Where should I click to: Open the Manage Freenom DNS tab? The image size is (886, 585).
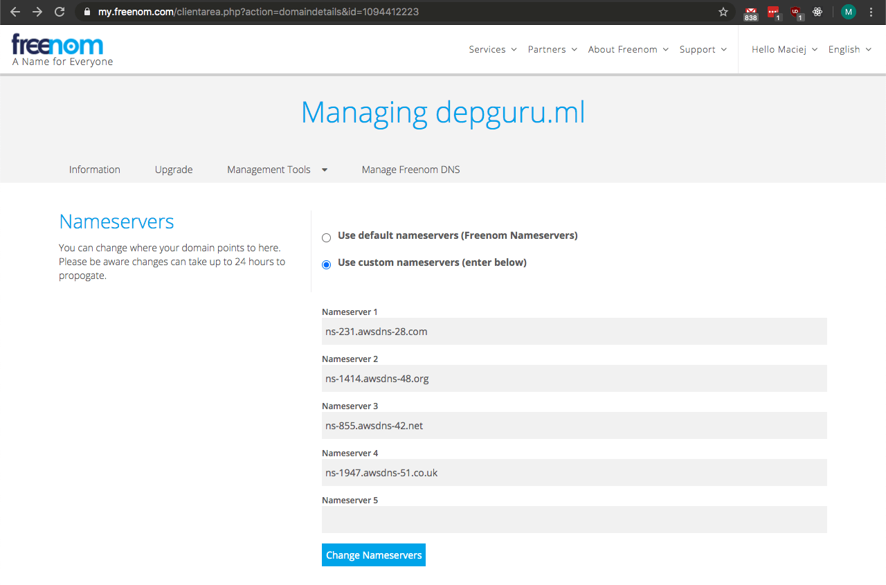(410, 170)
